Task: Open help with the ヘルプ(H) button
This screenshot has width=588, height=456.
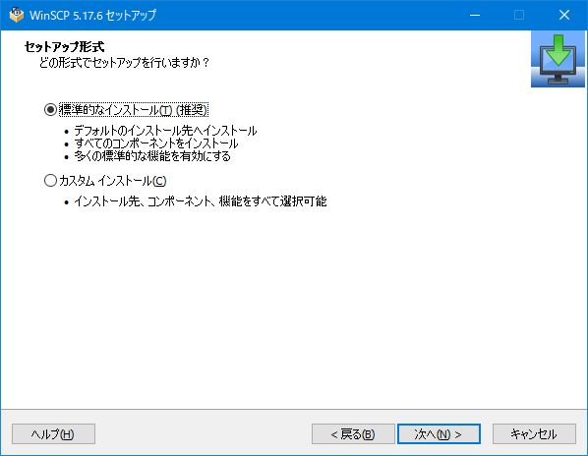Action: click(53, 434)
